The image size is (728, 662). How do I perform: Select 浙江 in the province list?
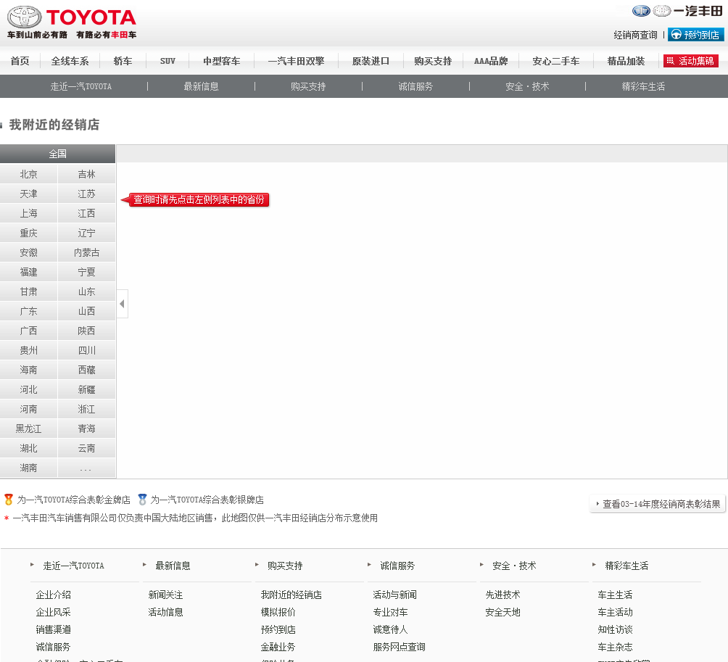click(86, 409)
